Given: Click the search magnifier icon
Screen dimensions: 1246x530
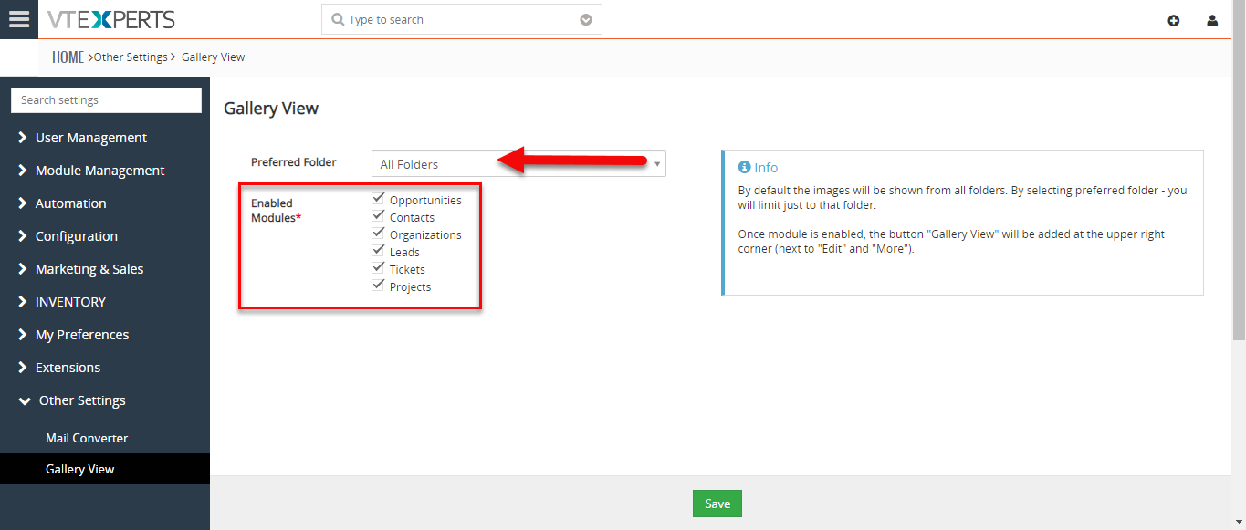Looking at the screenshot, I should point(338,19).
